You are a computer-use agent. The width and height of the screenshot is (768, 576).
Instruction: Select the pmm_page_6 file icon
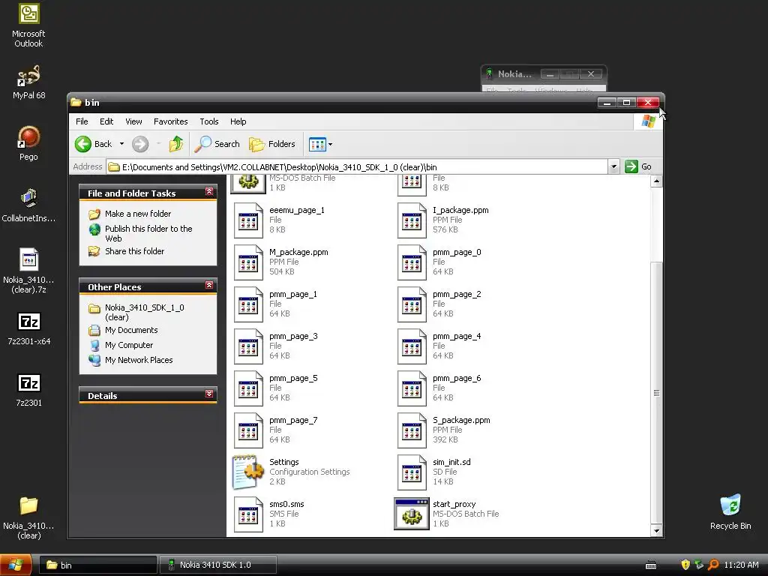(412, 389)
